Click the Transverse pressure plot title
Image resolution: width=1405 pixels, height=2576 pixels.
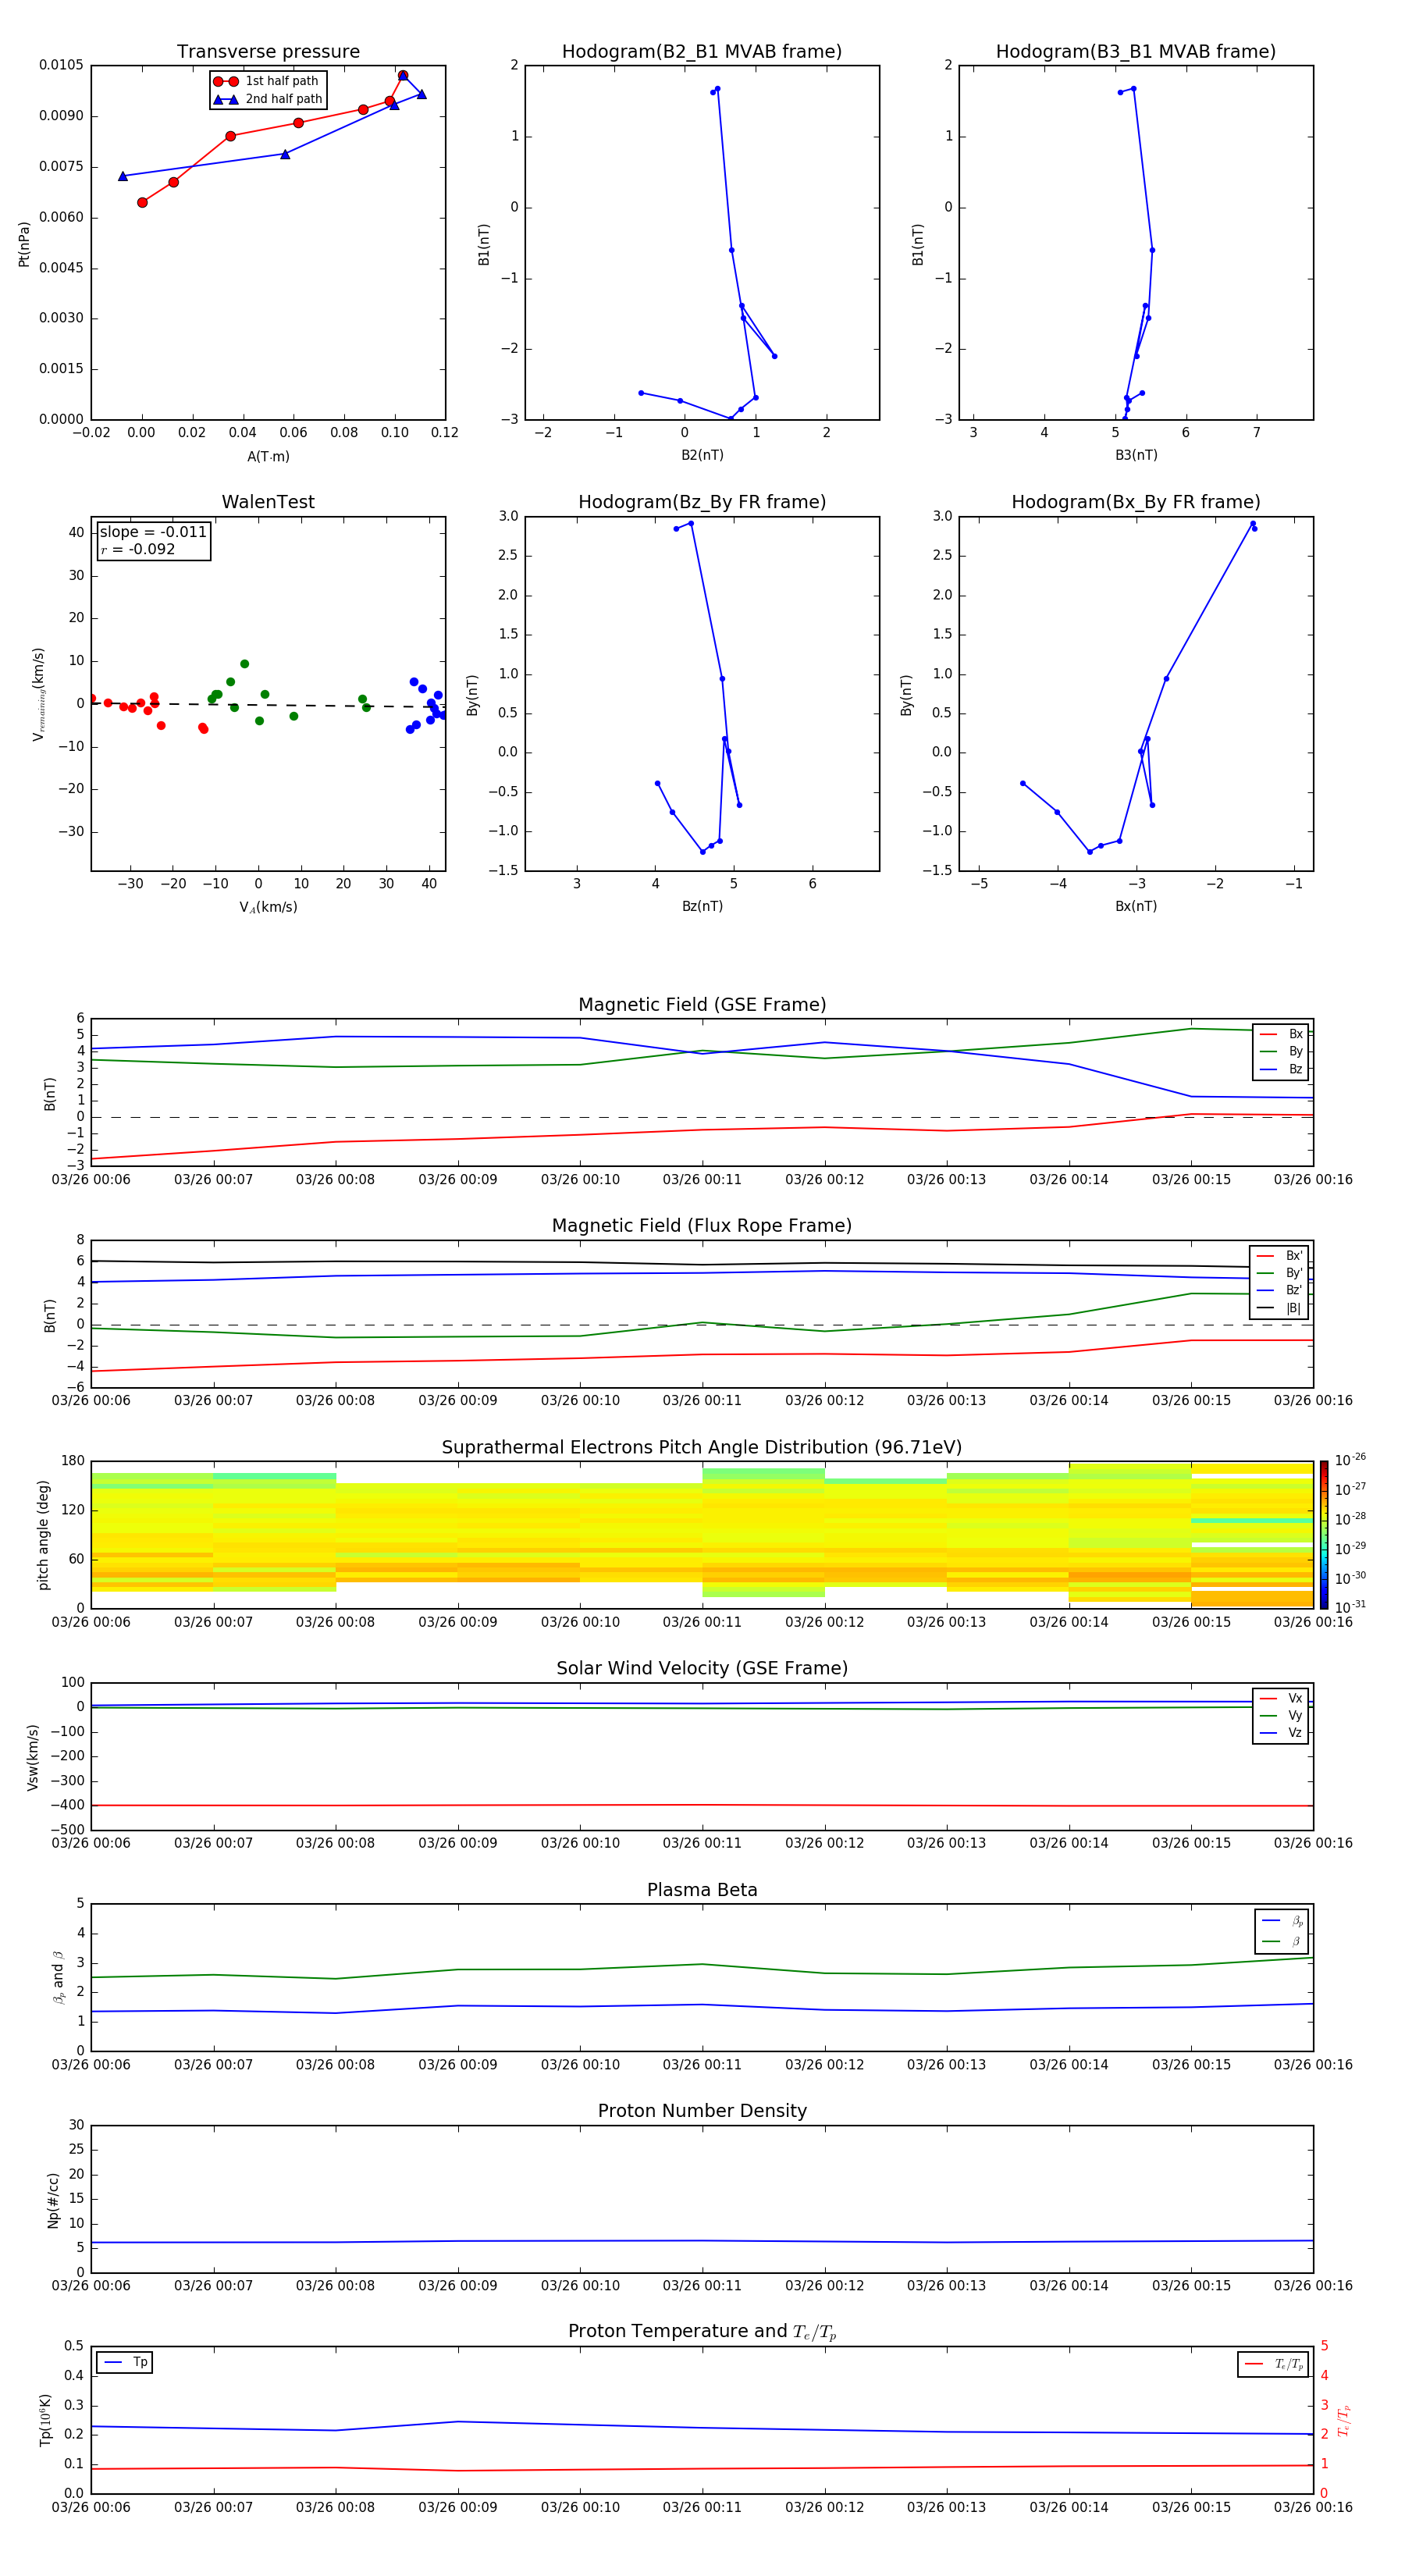pyautogui.click(x=268, y=52)
